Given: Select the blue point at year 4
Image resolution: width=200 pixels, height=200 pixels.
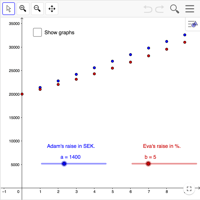Looking at the screenshot, I should [94, 68].
